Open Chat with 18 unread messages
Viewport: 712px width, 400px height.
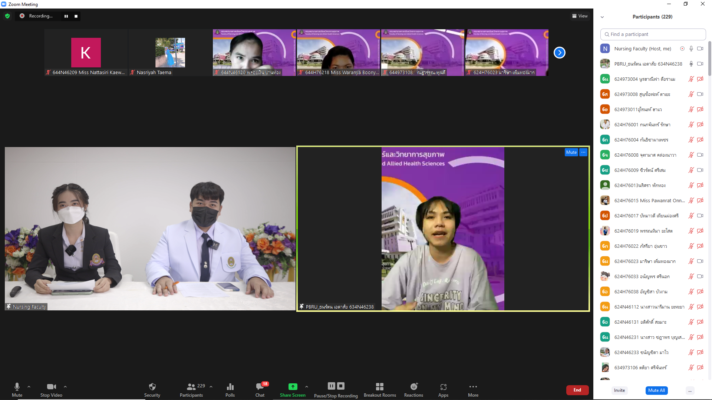point(260,387)
